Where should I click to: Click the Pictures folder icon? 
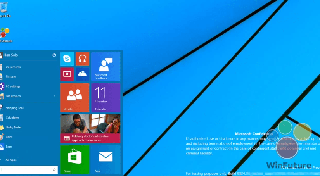[x=1, y=77]
